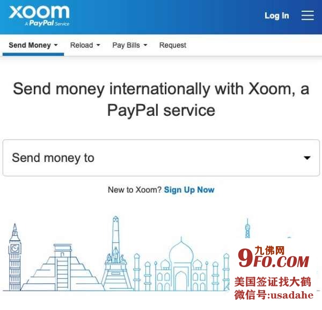Click the obelisk monument illustration
This screenshot has width=322, height=310.
116,253
